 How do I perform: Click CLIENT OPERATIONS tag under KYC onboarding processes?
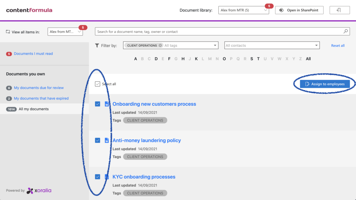point(145,193)
